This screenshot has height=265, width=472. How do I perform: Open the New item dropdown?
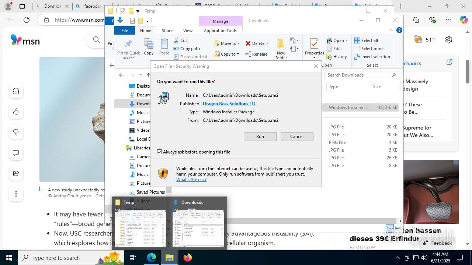[294, 40]
